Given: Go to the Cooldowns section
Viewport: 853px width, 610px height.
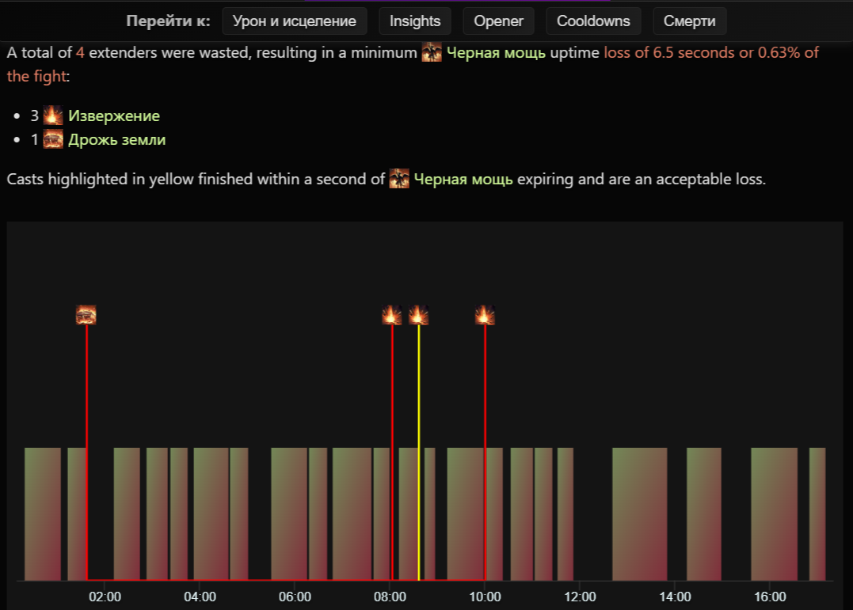Looking at the screenshot, I should [593, 21].
